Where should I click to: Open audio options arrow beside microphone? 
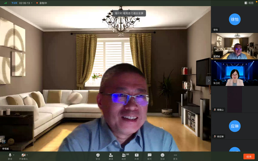(x=14, y=155)
